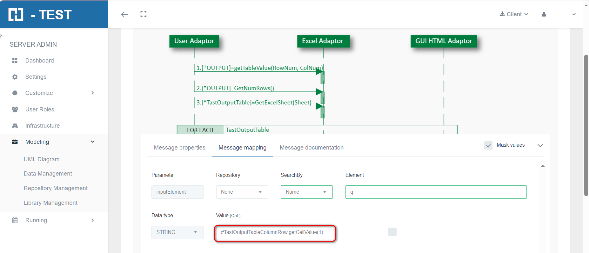Click the HEAL logo icon
This screenshot has width=589, height=253.
click(x=16, y=15)
